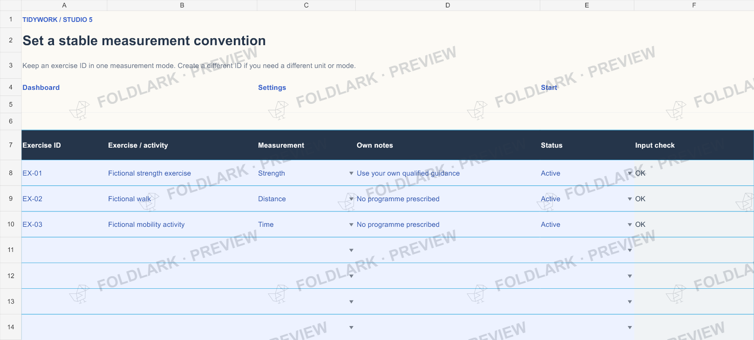
Task: Select column E header
Action: pyautogui.click(x=587, y=5)
